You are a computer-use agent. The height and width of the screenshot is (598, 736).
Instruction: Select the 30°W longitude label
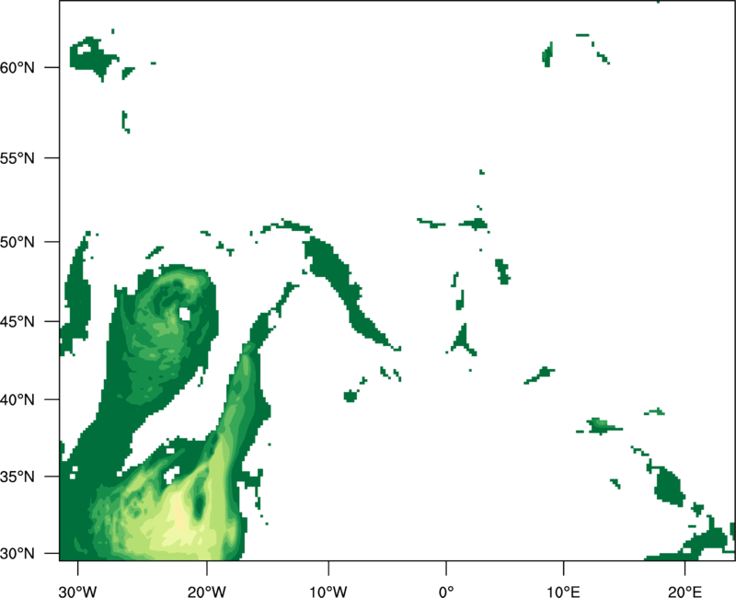[x=77, y=590]
